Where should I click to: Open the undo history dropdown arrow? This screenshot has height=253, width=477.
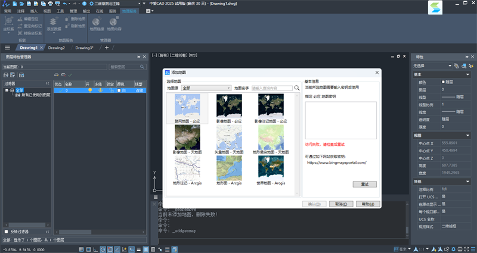tap(69, 4)
